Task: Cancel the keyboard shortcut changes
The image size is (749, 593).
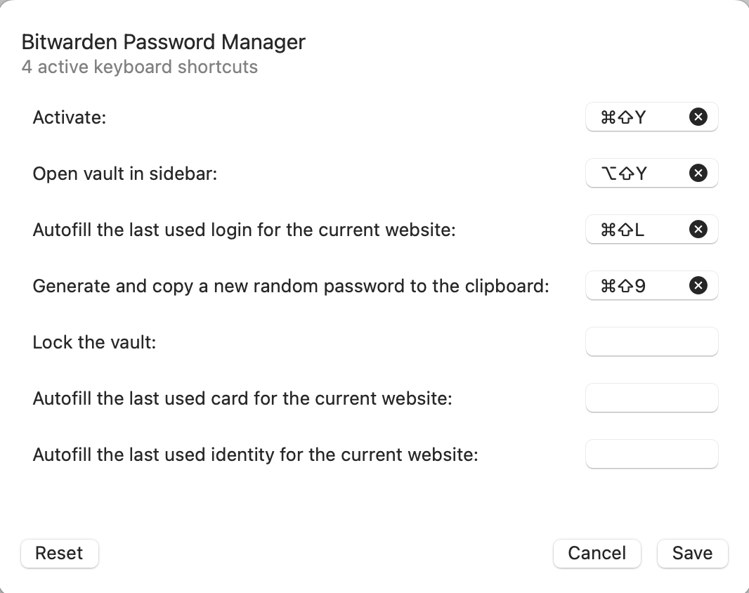Action: 597,554
